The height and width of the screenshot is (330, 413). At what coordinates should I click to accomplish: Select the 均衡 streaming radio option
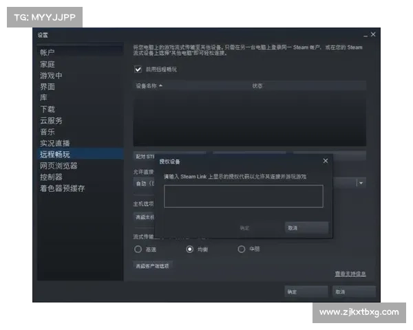(x=190, y=249)
